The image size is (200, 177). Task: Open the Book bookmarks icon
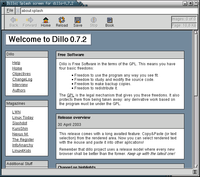(x=109, y=22)
